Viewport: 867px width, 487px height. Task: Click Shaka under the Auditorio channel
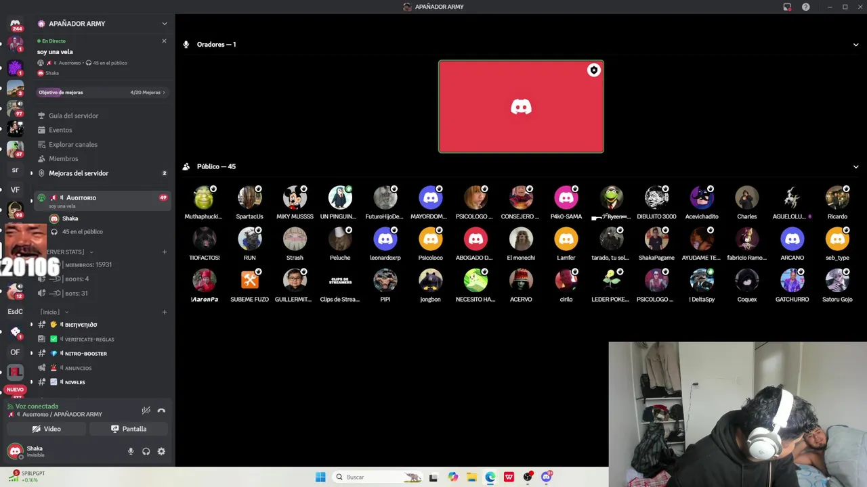coord(70,218)
